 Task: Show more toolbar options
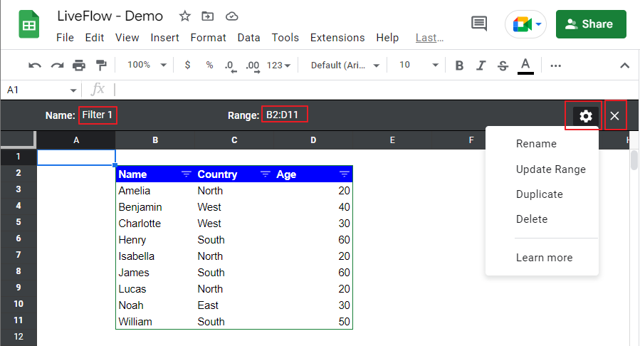[555, 65]
